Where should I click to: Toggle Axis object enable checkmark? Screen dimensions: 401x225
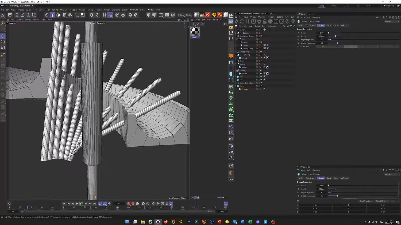tap(261, 77)
